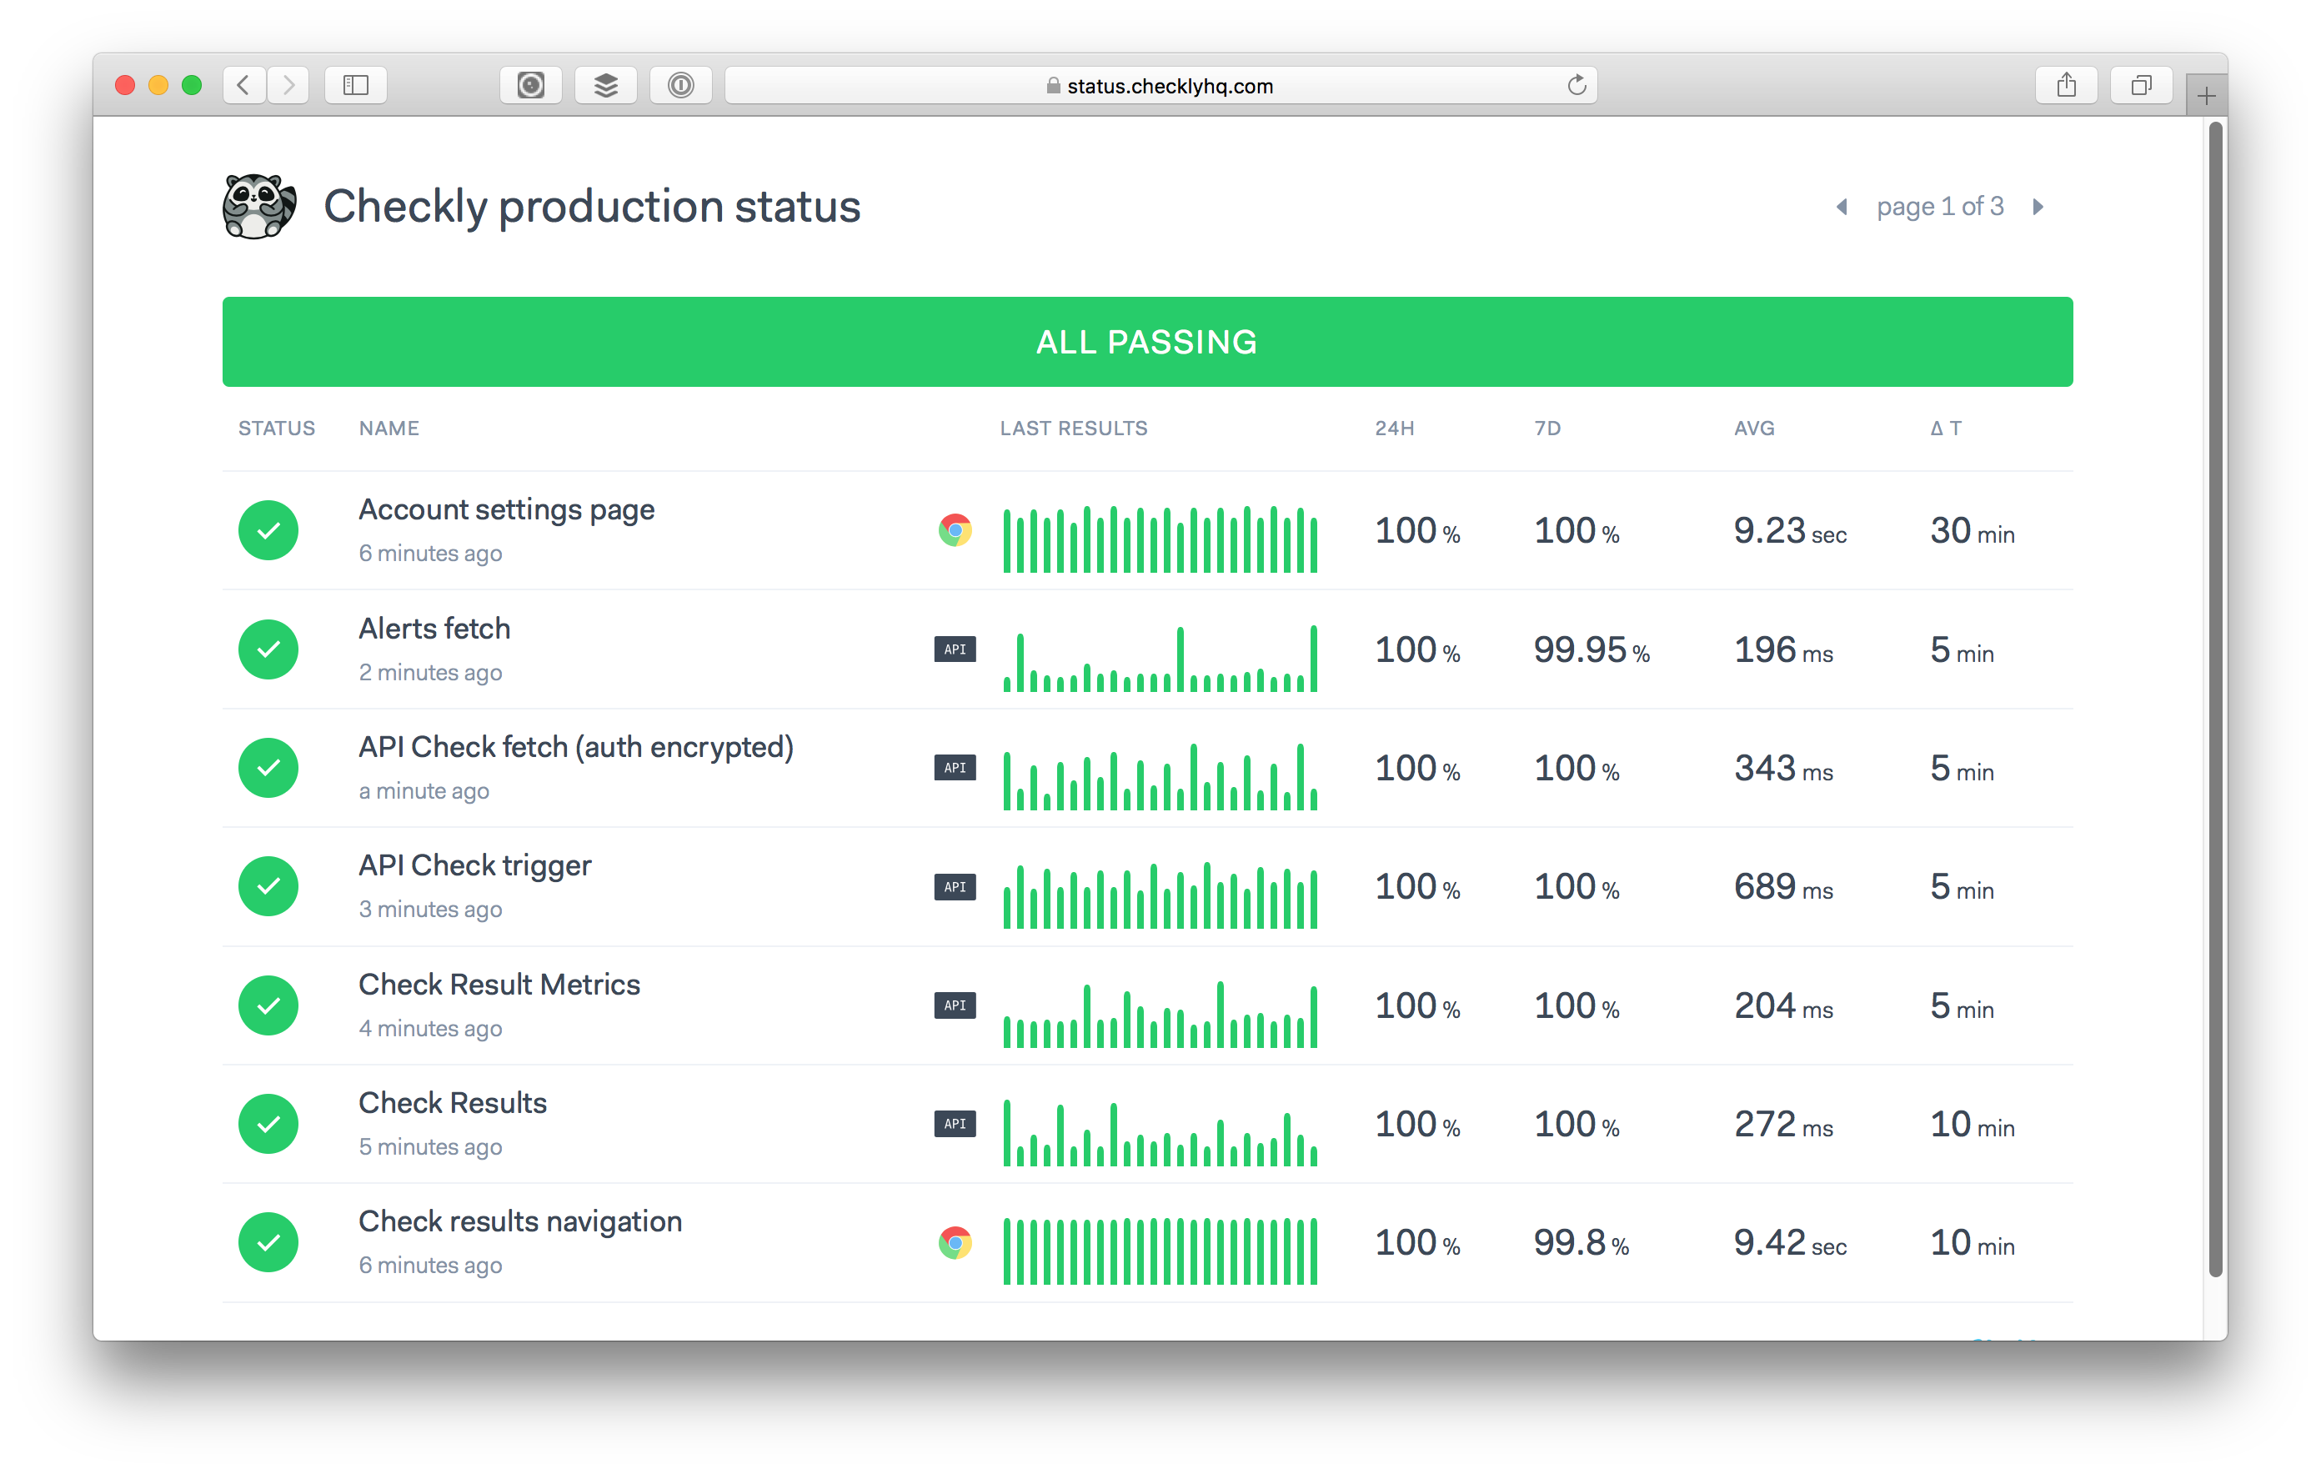
Task: Go to previous status page arrow
Action: 1842,208
